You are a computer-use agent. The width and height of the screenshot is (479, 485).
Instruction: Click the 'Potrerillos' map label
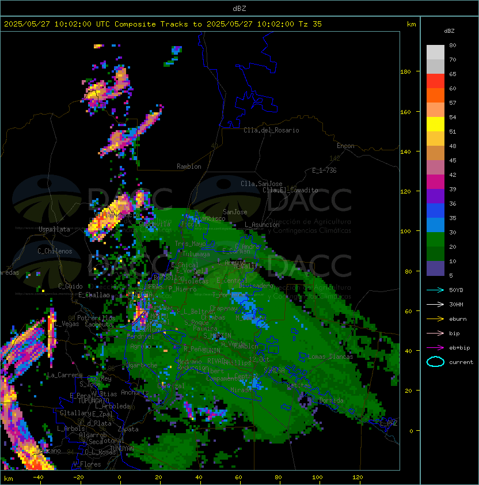[x=96, y=318]
